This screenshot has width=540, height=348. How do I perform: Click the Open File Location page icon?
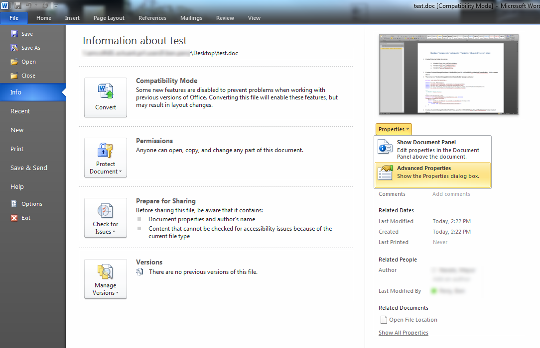click(x=383, y=320)
